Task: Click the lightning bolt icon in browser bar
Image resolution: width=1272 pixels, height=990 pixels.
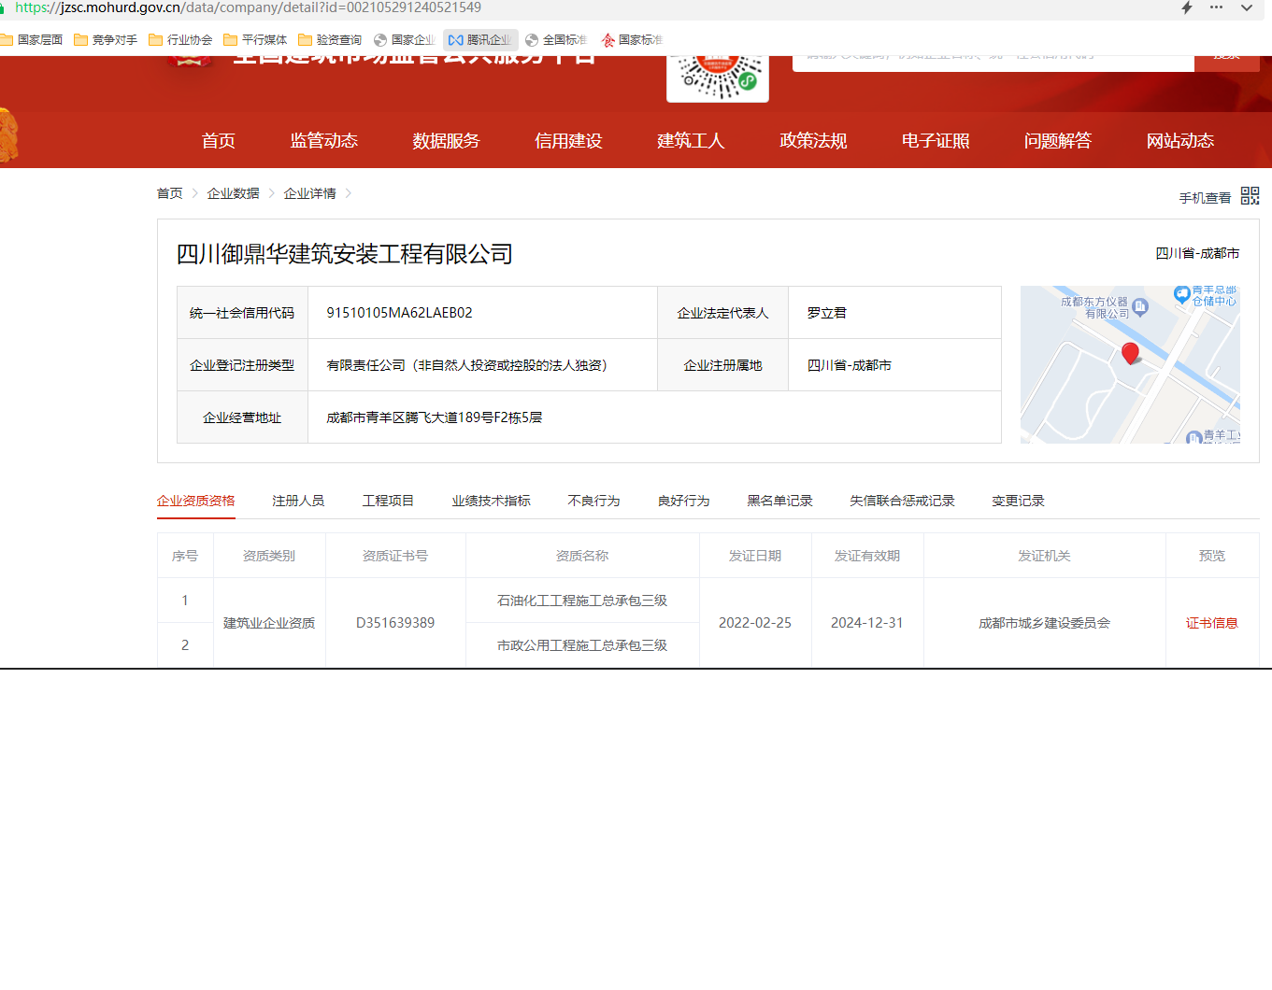Action: [x=1187, y=7]
